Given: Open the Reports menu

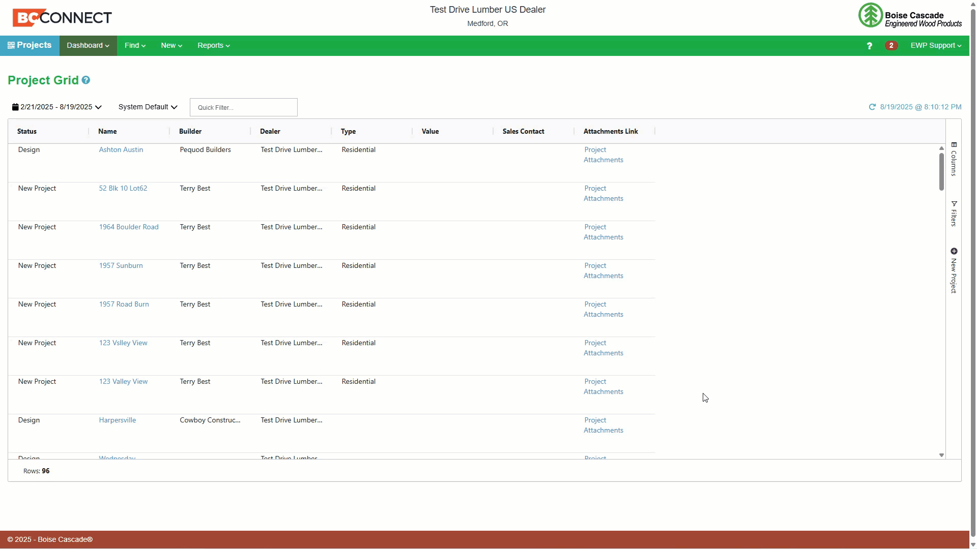Looking at the screenshot, I should click(x=214, y=46).
